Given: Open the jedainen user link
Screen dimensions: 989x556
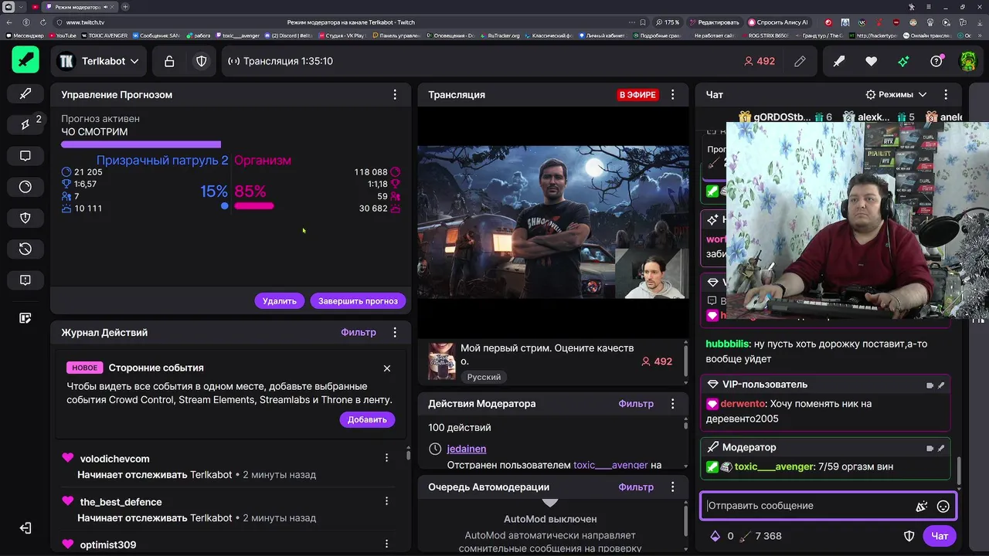Looking at the screenshot, I should [466, 449].
